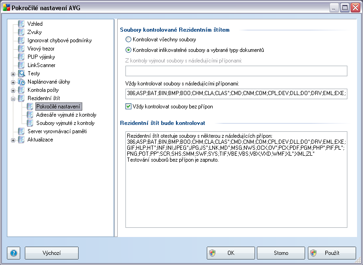The height and width of the screenshot is (265, 363).
Task: Click the Testy magnifier icon
Action: (x=21, y=73)
